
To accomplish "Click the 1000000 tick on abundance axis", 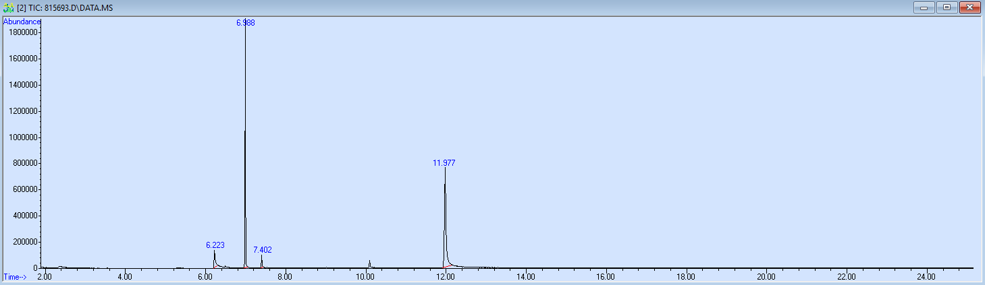I will coord(22,137).
